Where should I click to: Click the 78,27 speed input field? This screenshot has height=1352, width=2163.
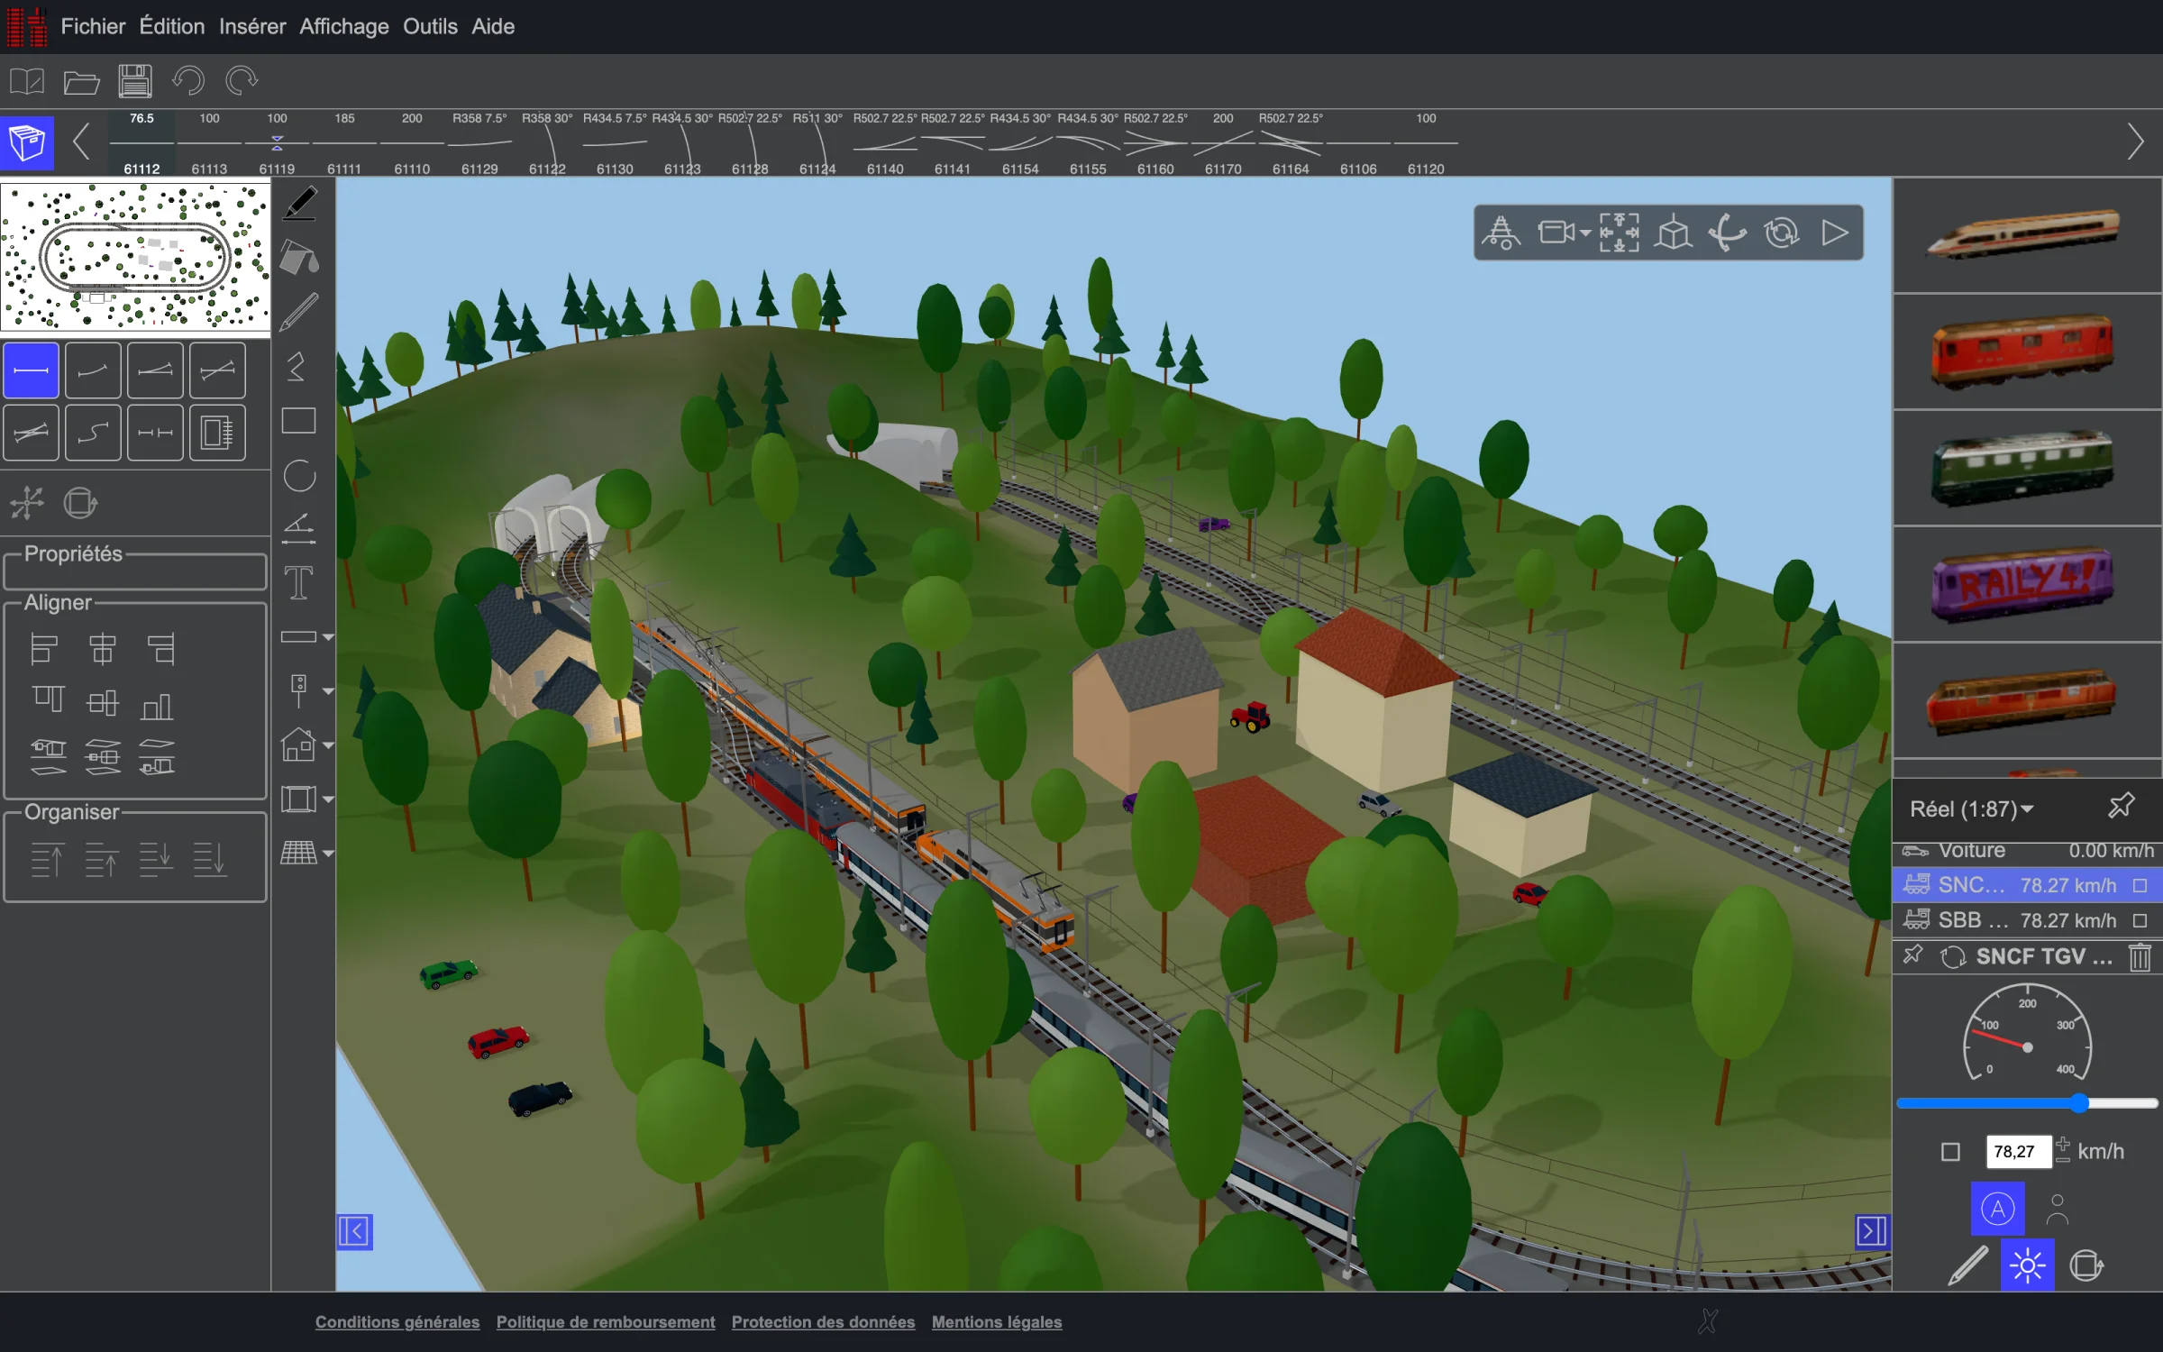tap(2017, 1152)
